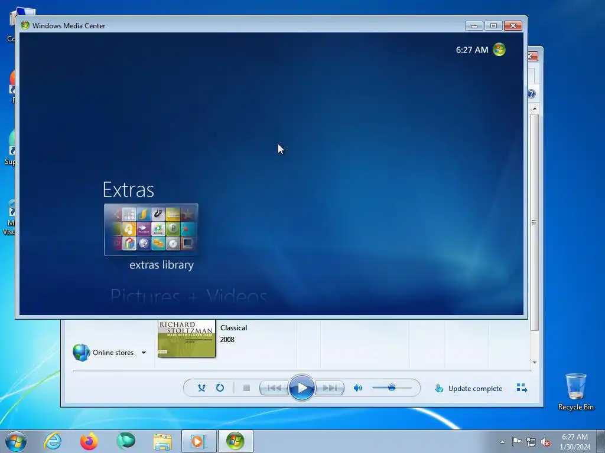
Task: Toggle repeat in Windows Media Player
Action: pyautogui.click(x=220, y=388)
